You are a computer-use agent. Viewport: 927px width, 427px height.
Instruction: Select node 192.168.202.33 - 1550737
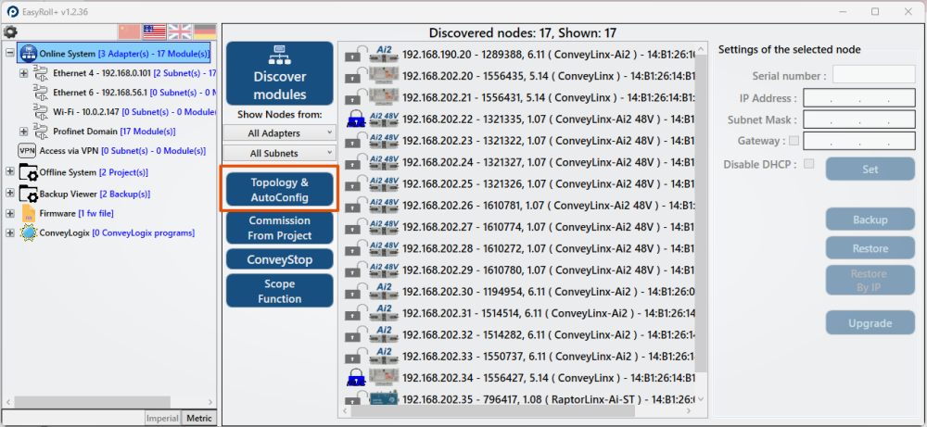(x=518, y=356)
